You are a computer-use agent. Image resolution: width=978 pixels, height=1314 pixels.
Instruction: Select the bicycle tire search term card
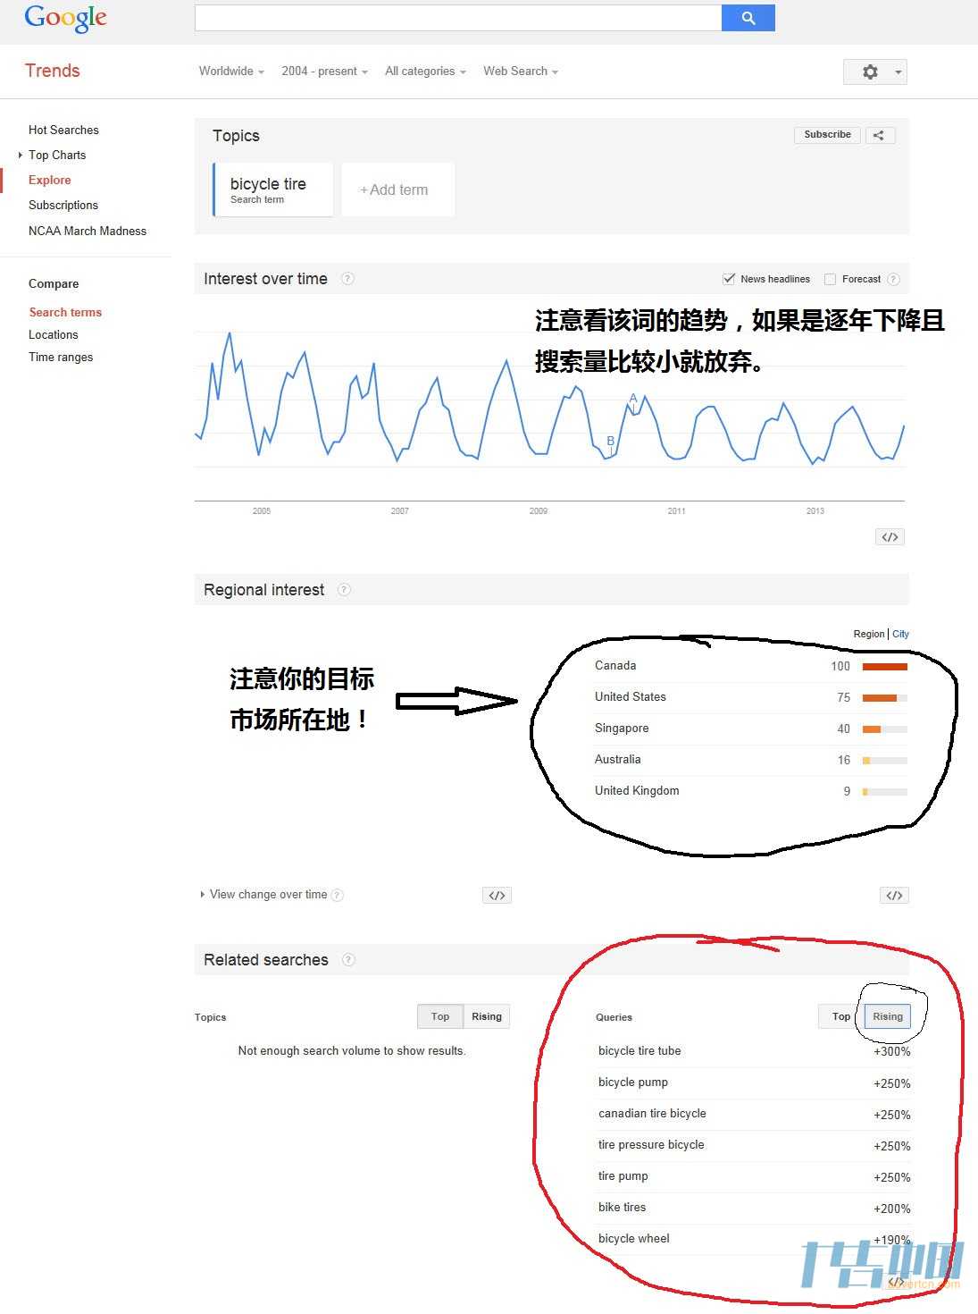click(x=272, y=190)
